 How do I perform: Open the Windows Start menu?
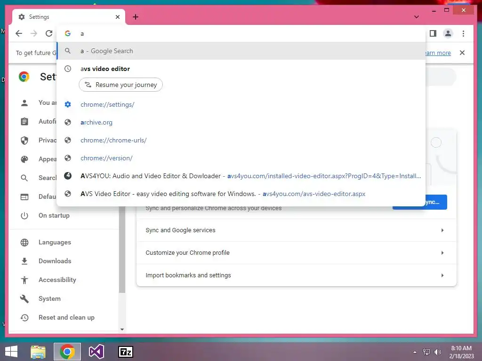pos(11,352)
